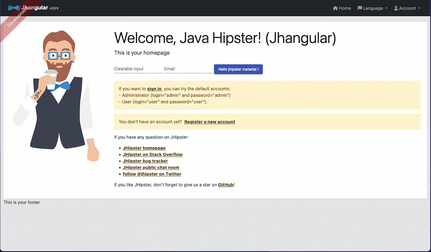The image size is (431, 252).
Task: Open JHipster public chat room link
Action: tap(151, 167)
